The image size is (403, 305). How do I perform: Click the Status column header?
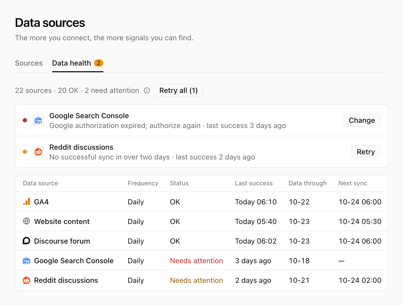[x=179, y=183]
